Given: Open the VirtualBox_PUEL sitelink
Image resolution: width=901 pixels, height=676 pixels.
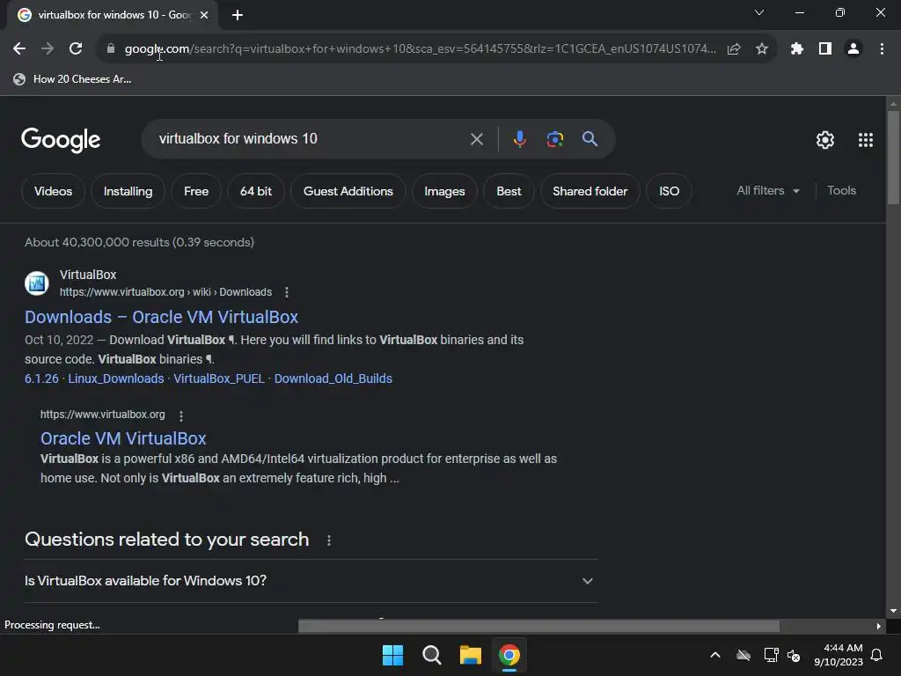Looking at the screenshot, I should [x=219, y=378].
